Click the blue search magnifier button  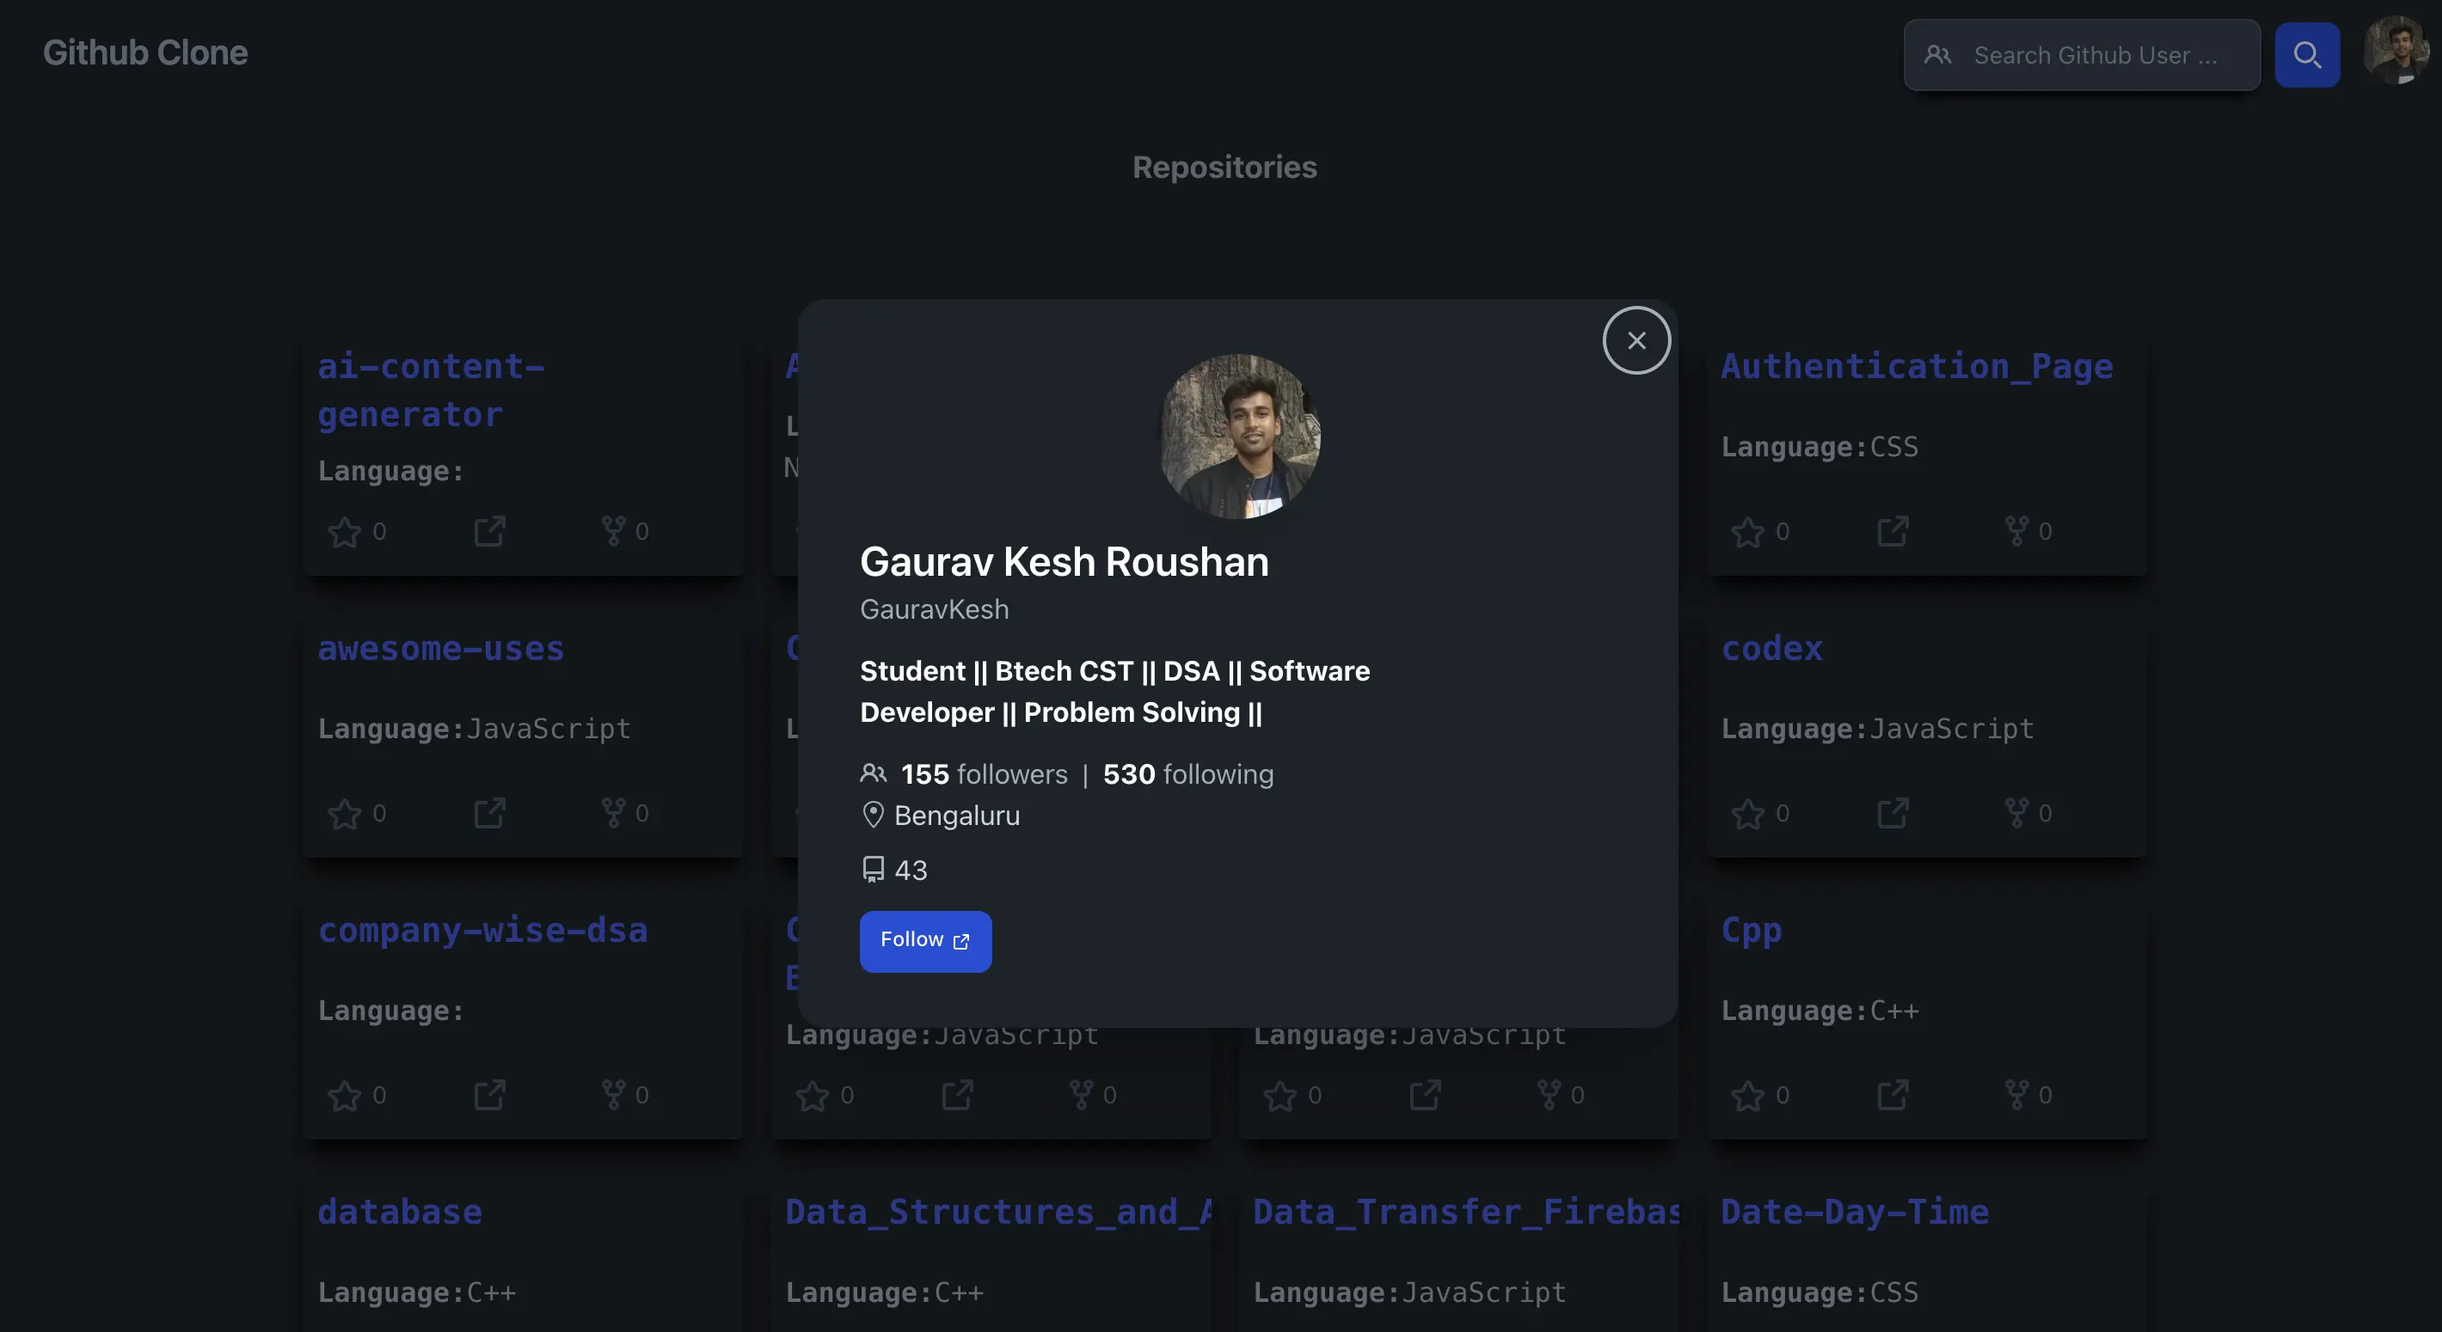click(2306, 55)
